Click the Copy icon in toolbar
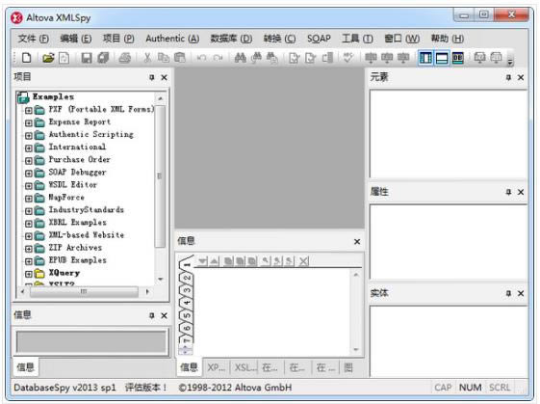 click(x=164, y=58)
